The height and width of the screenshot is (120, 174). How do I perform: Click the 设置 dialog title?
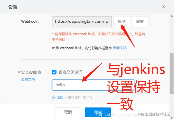coord(13,7)
